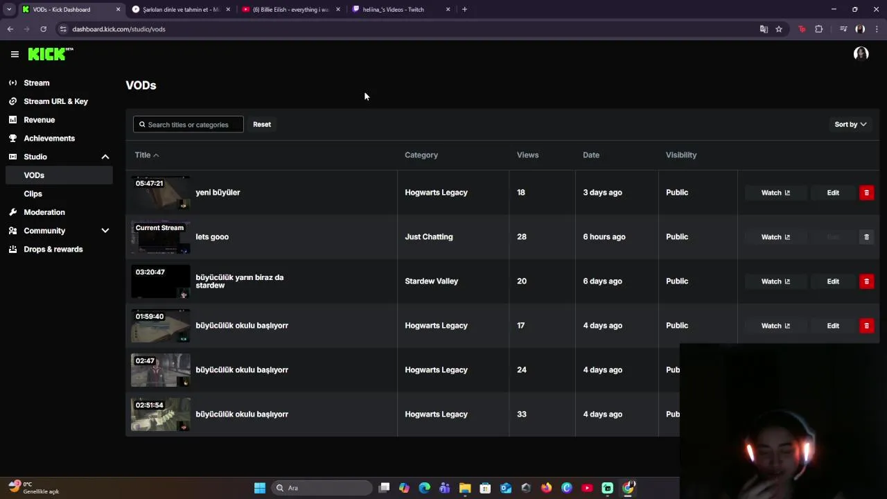Screen dimensions: 887x499
Task: Click the 'Search titles or categories' field
Action: pyautogui.click(x=188, y=125)
